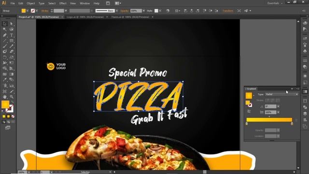The width and height of the screenshot is (309, 174).
Task: Collapse the Gradient panel with double arrows
Action: [x=292, y=89]
